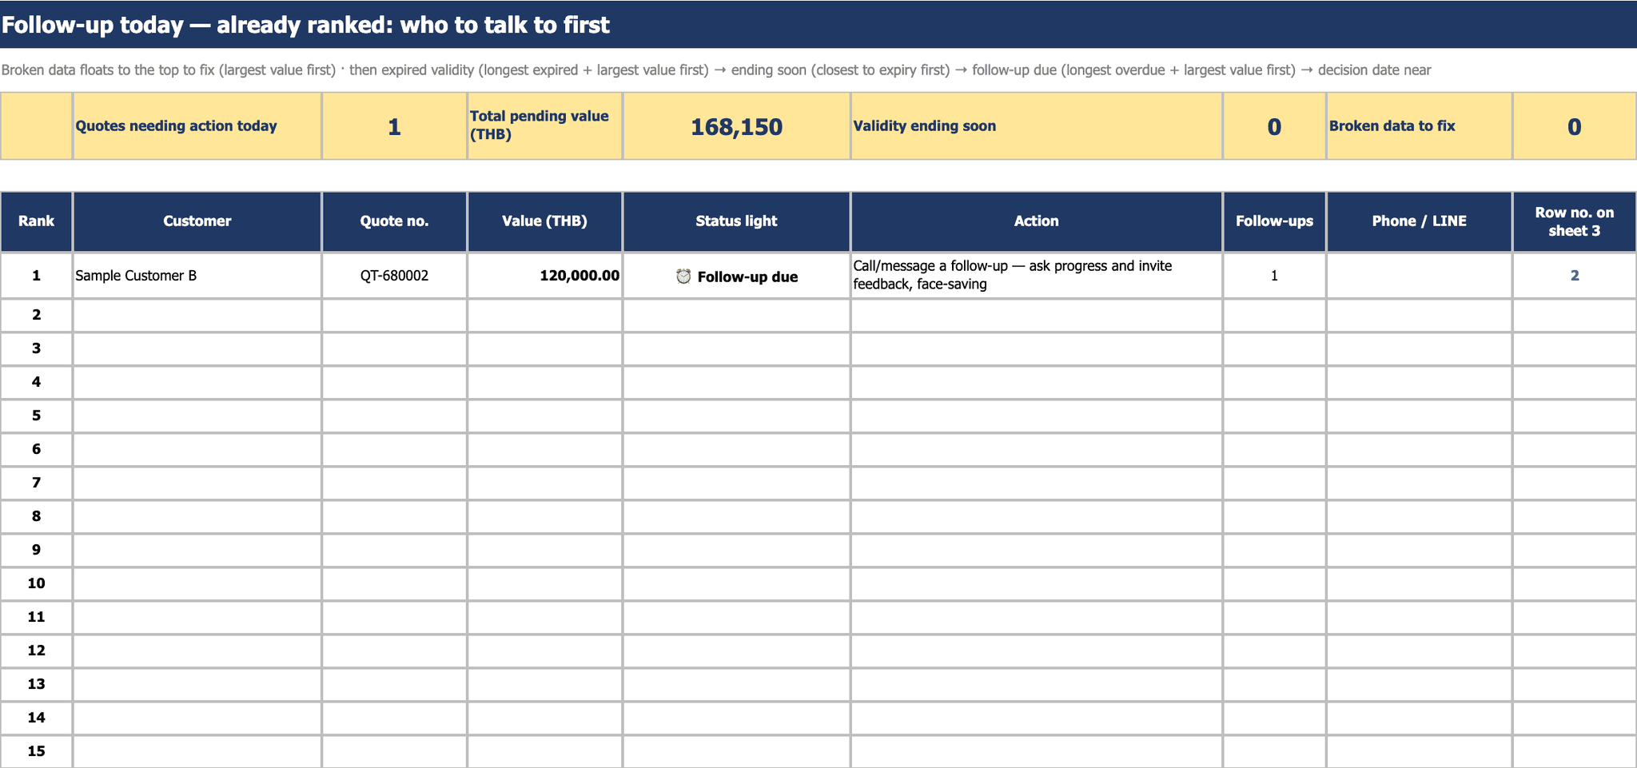Click the total value 168,150
Screen dimensions: 1637x768
coord(736,126)
